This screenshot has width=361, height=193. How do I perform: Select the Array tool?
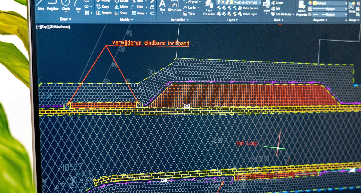138,13
